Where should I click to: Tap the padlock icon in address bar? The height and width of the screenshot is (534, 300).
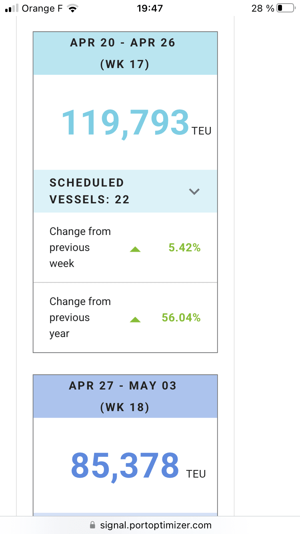[x=93, y=525]
